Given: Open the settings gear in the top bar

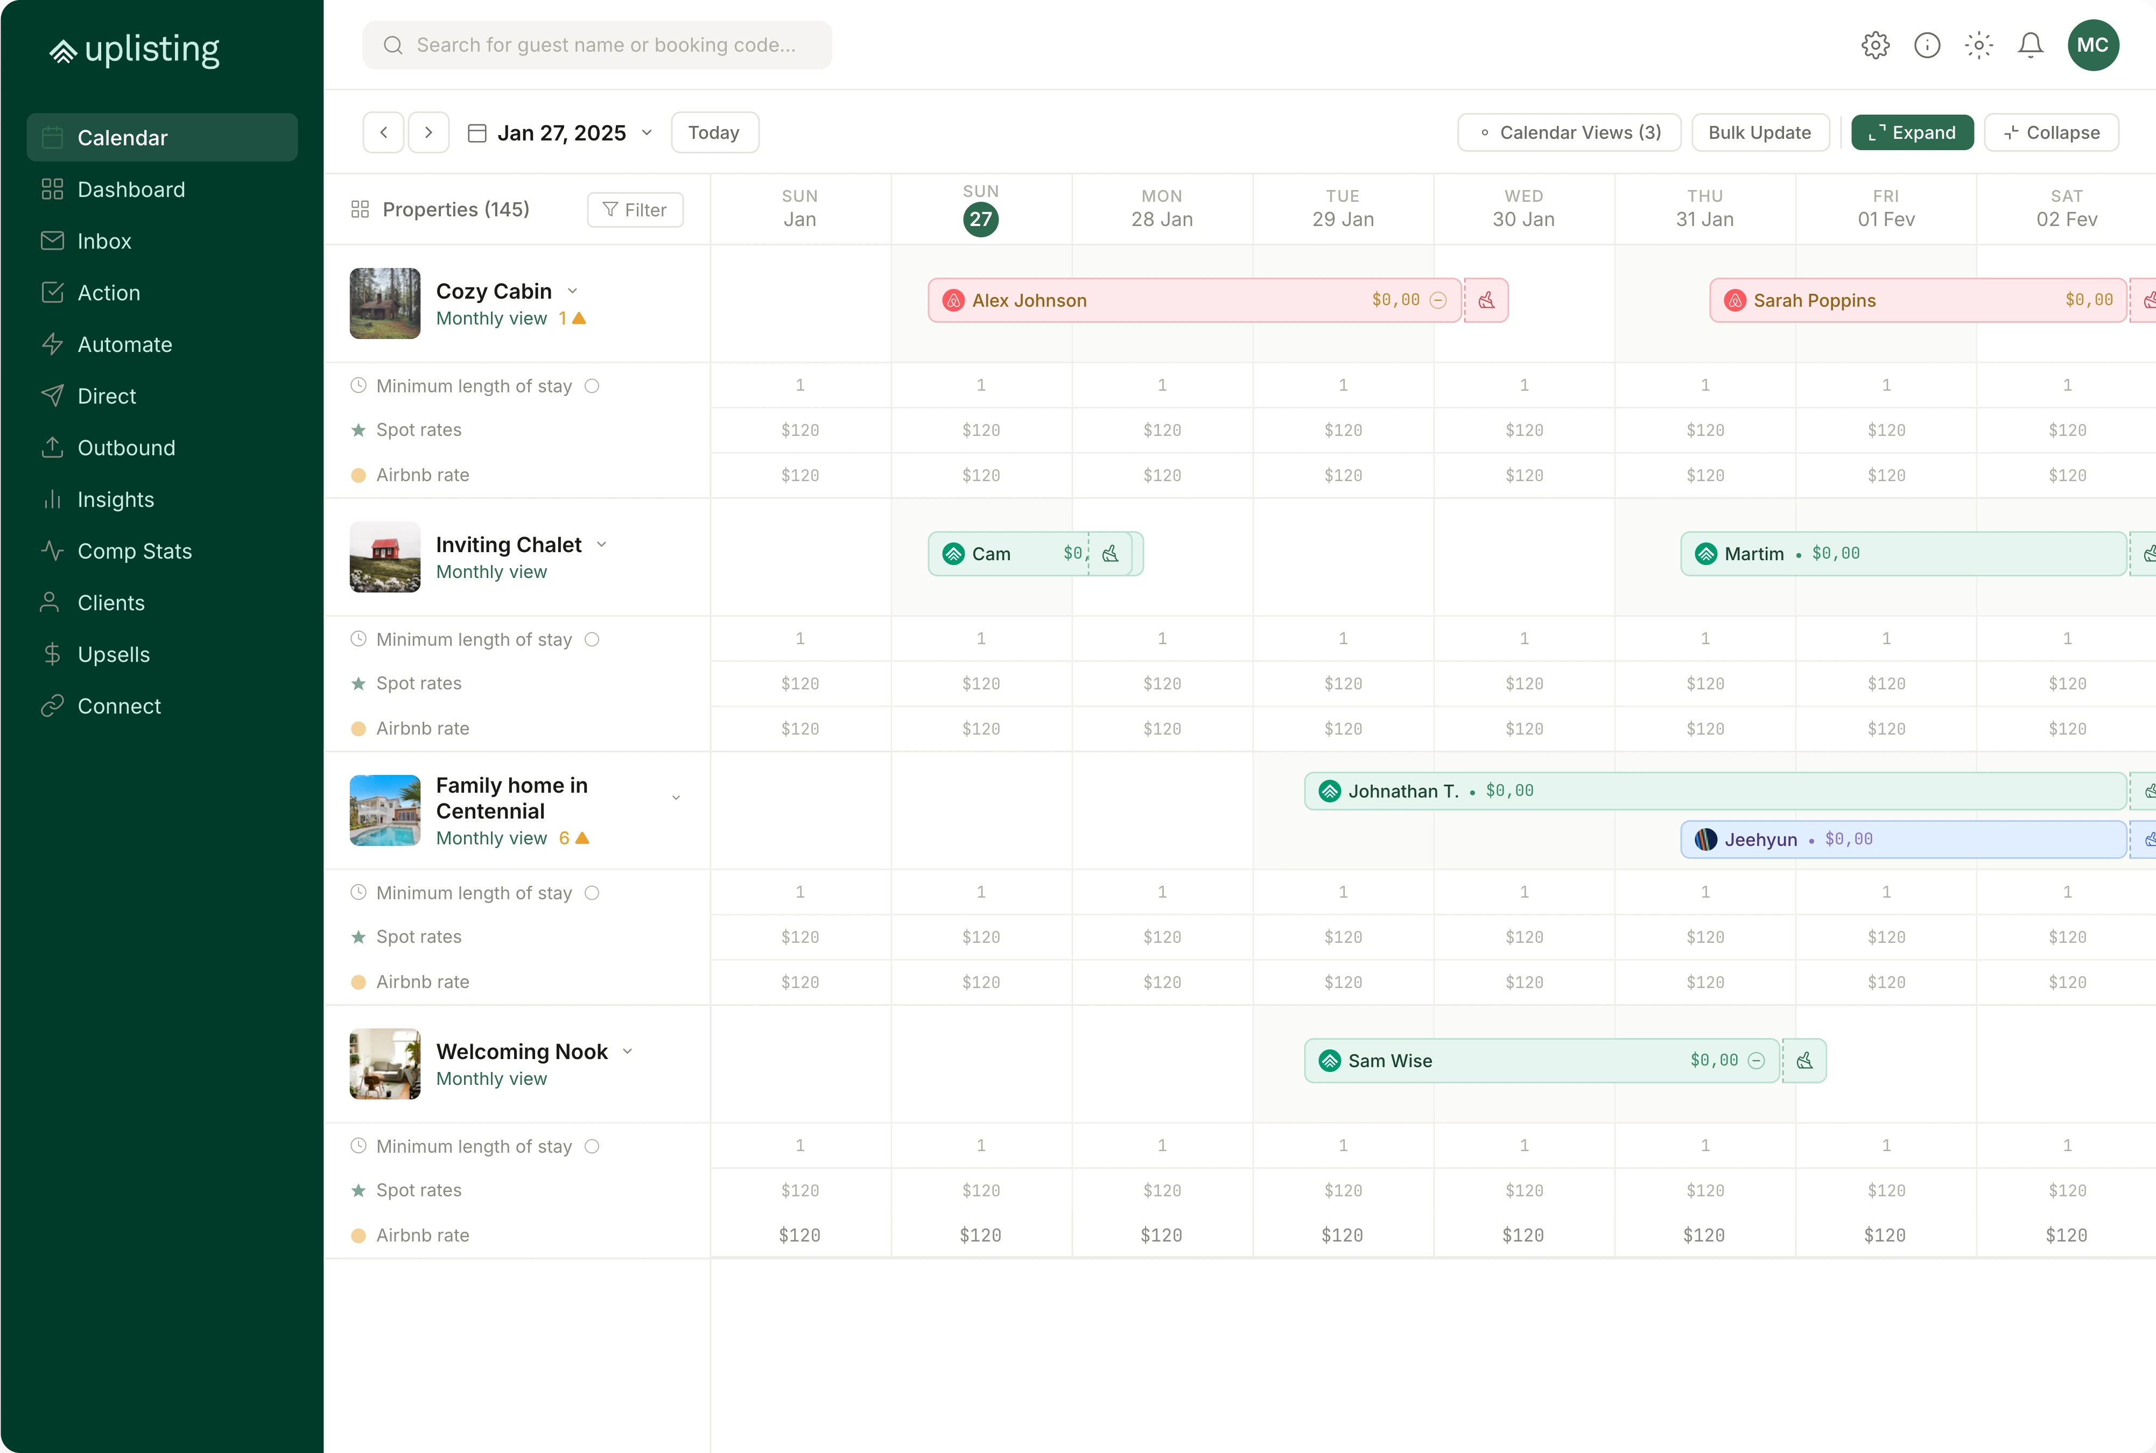Looking at the screenshot, I should click(x=1874, y=45).
